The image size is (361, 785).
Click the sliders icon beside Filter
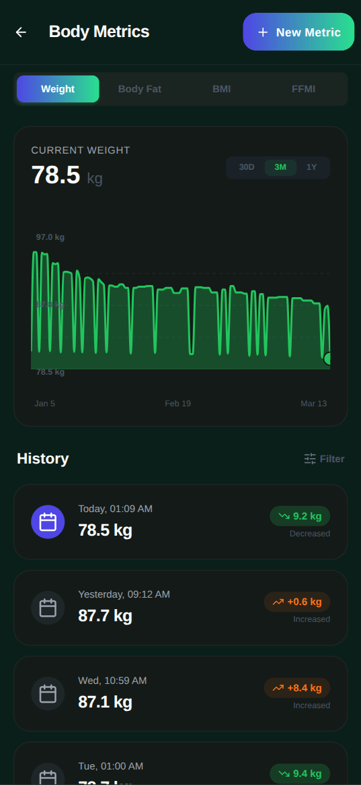(310, 459)
